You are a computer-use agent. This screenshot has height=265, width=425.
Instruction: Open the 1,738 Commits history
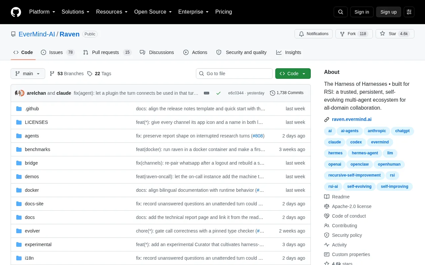click(287, 93)
